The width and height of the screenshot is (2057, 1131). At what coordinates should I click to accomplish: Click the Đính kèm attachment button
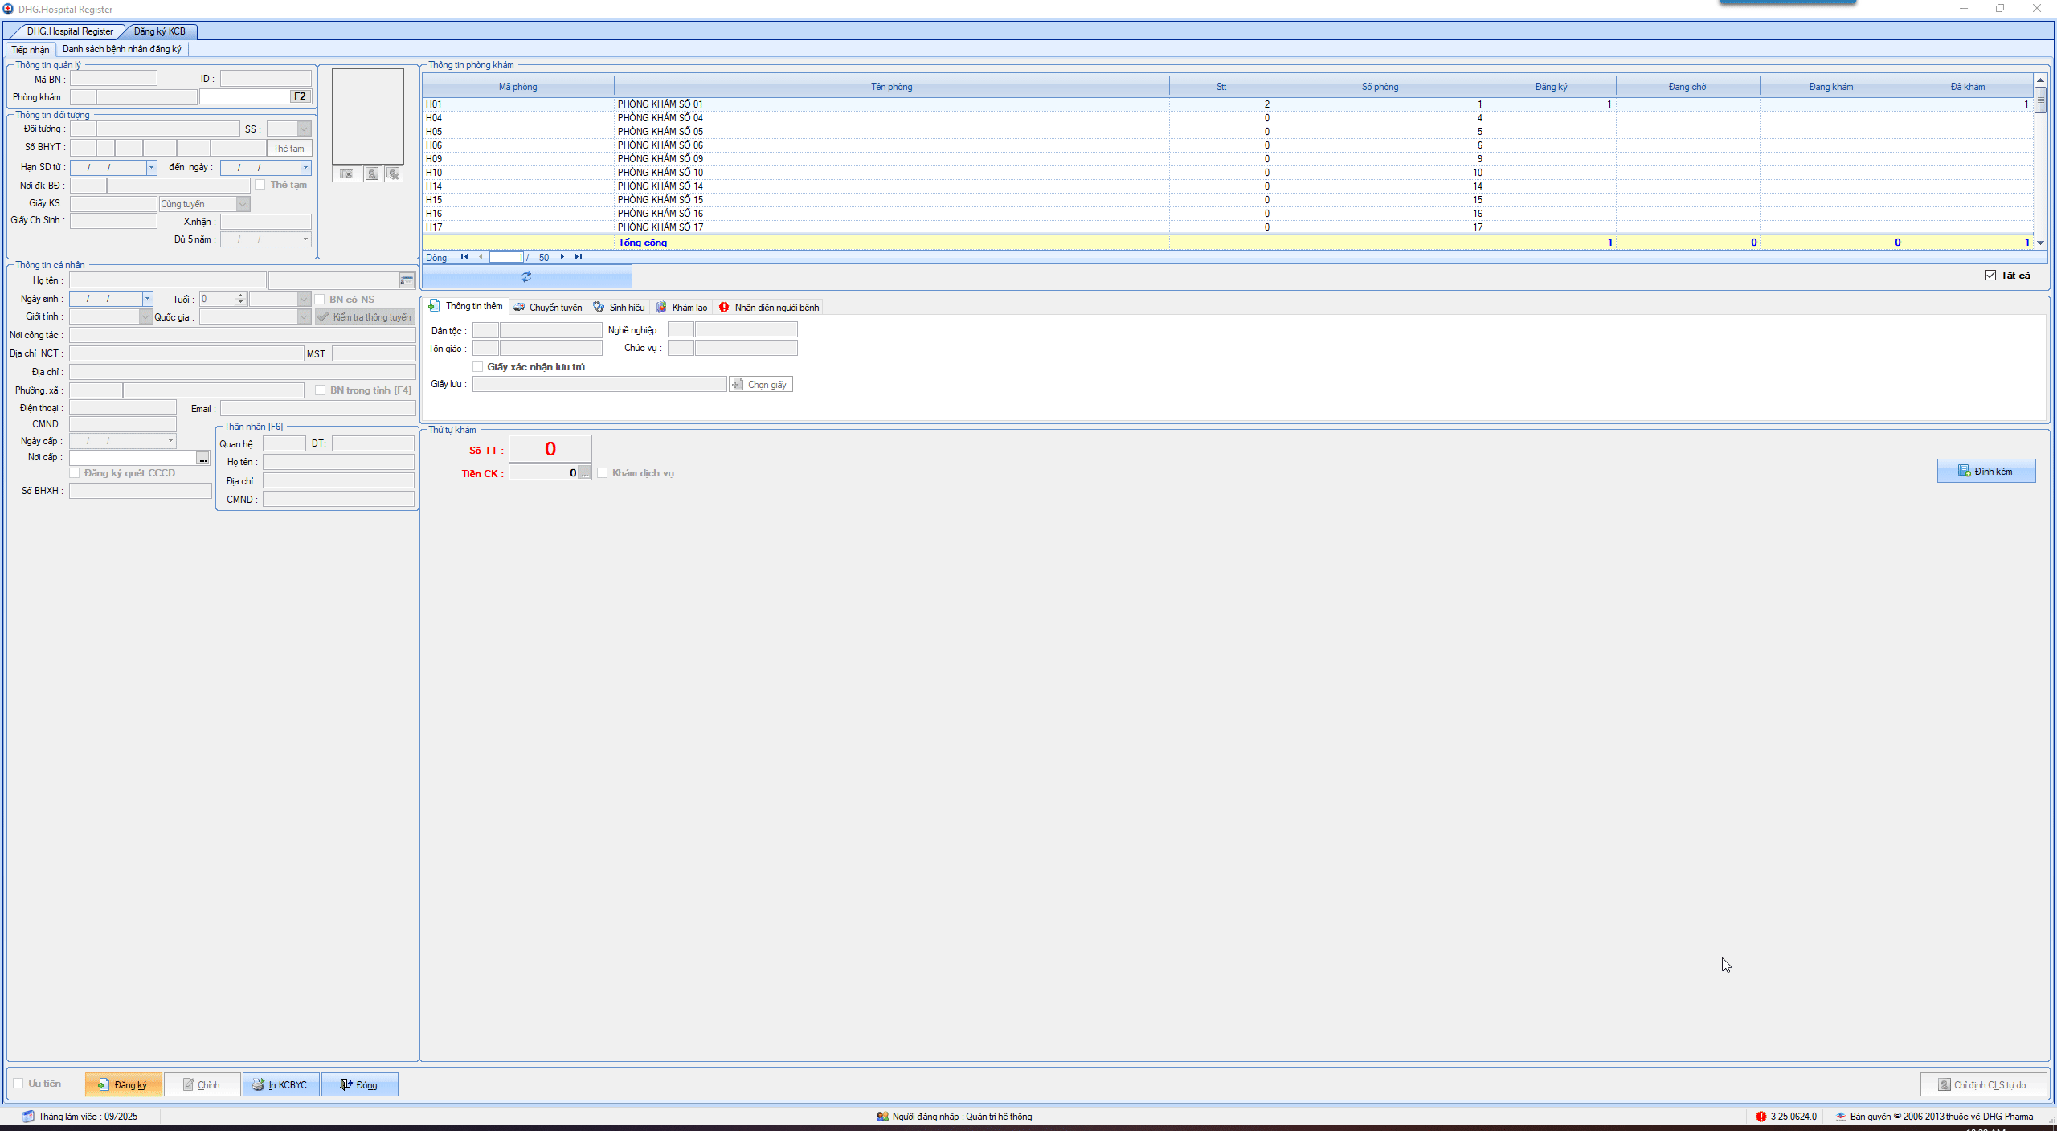click(x=1985, y=472)
